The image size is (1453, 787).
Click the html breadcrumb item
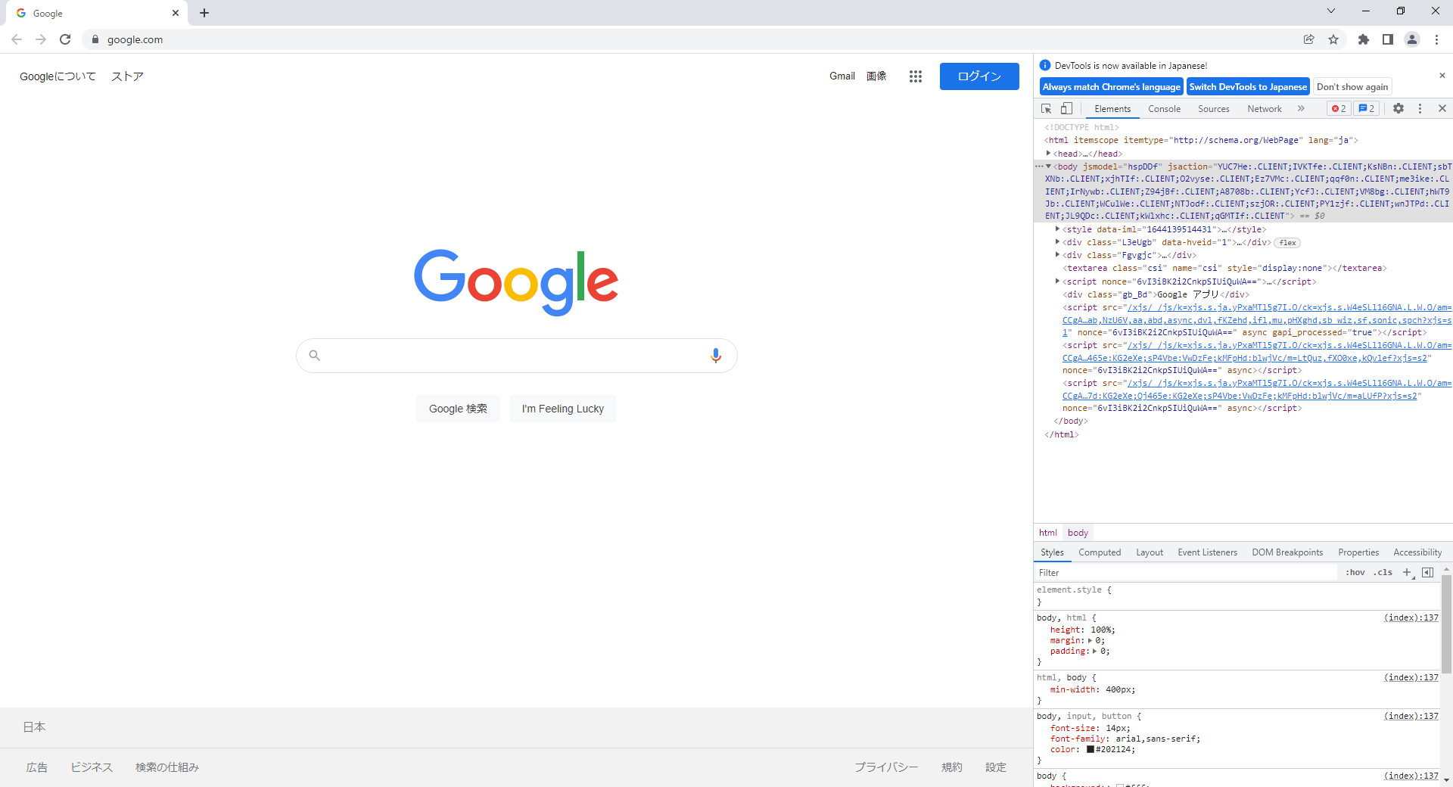(1047, 533)
